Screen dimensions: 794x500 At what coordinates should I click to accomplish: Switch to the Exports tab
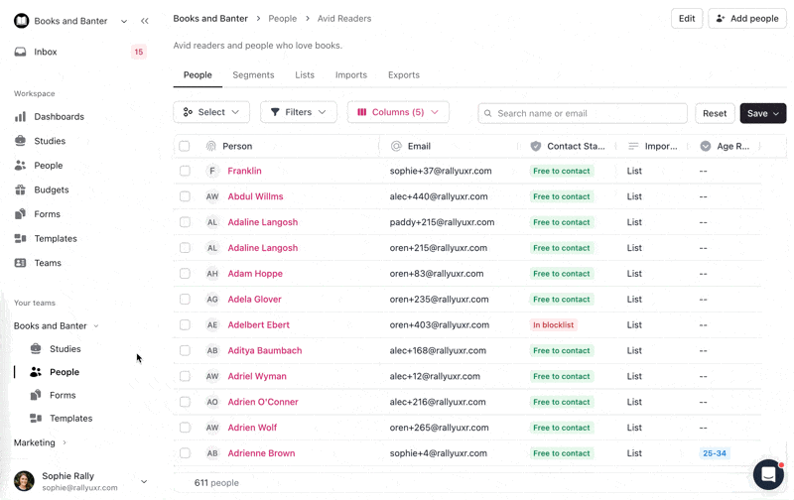click(404, 74)
